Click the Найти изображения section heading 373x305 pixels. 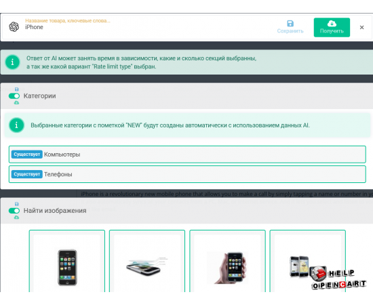pos(55,211)
